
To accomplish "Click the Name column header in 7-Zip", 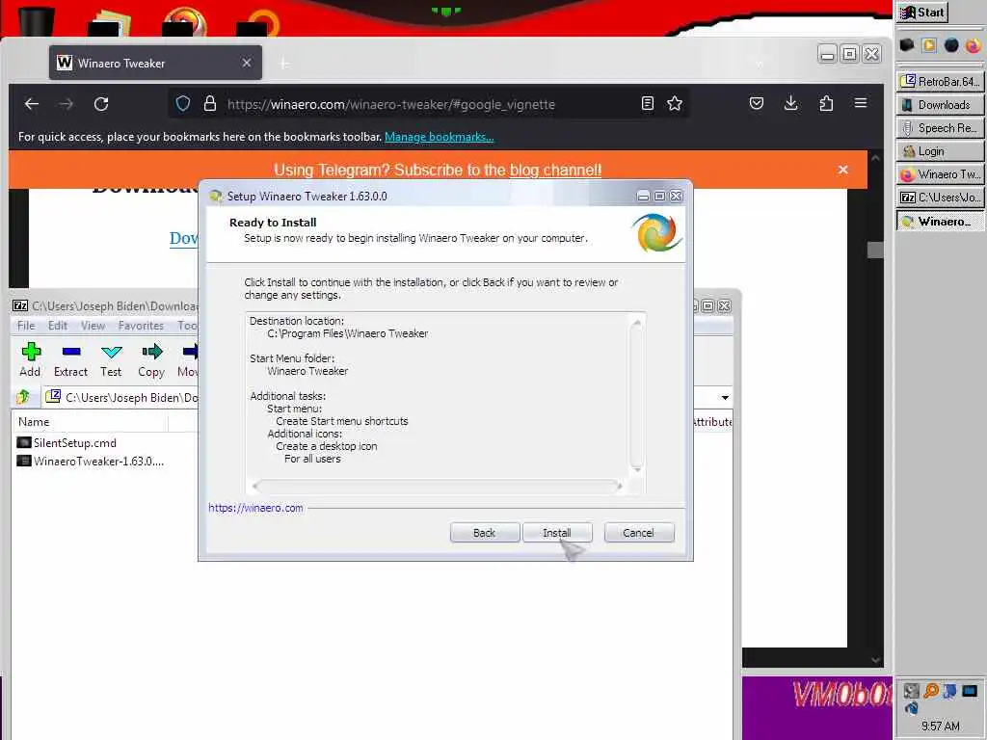I will [90, 422].
